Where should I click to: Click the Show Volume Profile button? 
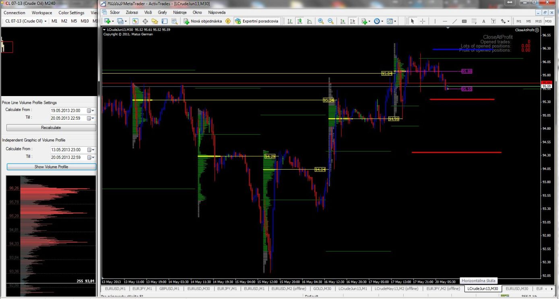[52, 167]
